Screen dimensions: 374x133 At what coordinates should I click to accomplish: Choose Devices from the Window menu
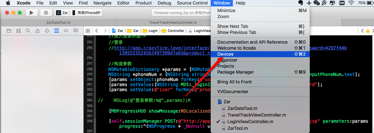click(260, 54)
